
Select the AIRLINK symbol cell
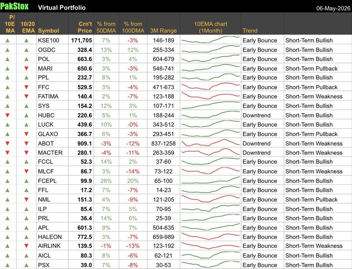point(49,246)
